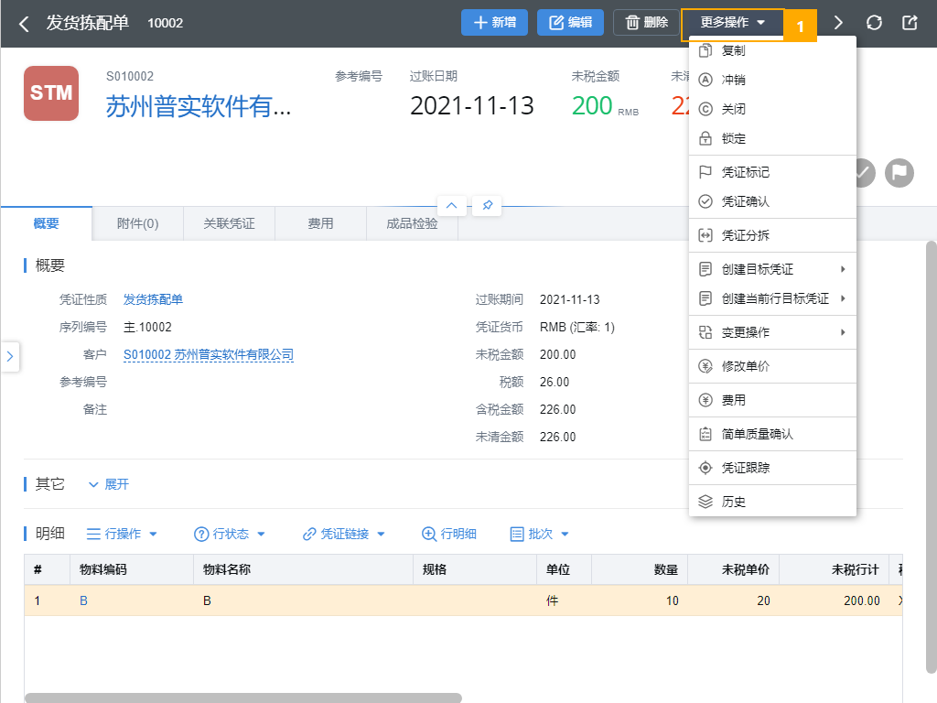Click the 200.00 cell in row 1
This screenshot has width=937, height=703.
[x=835, y=600]
